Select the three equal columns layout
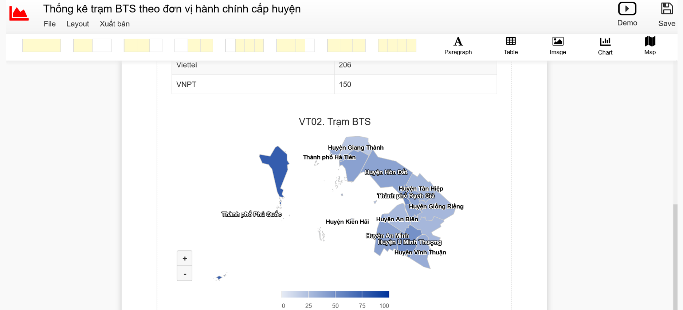 [346, 45]
